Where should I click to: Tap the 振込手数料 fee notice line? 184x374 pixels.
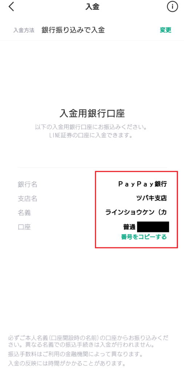[75, 354]
